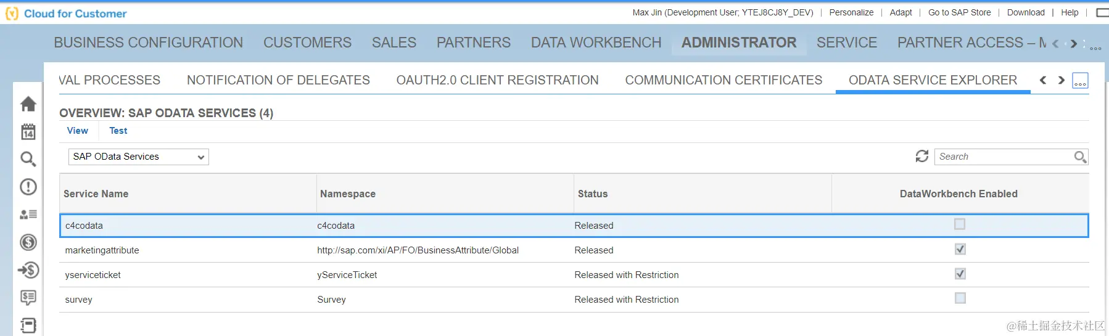Open the top navigation overflow dots

tap(1095, 48)
